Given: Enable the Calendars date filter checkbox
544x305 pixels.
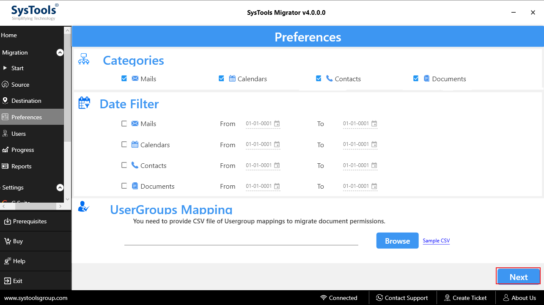Looking at the screenshot, I should 124,144.
